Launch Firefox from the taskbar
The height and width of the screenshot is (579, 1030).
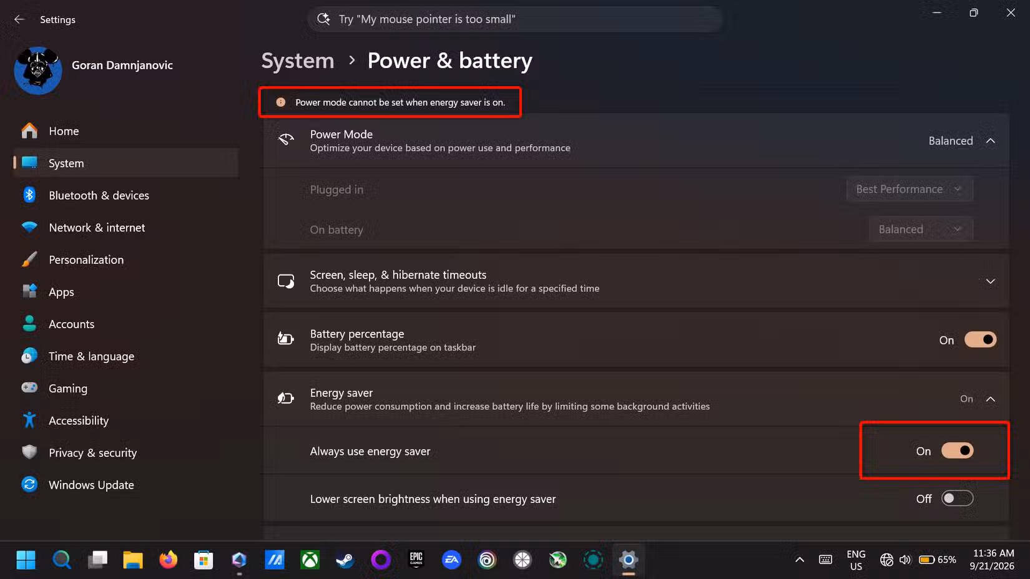coord(168,560)
